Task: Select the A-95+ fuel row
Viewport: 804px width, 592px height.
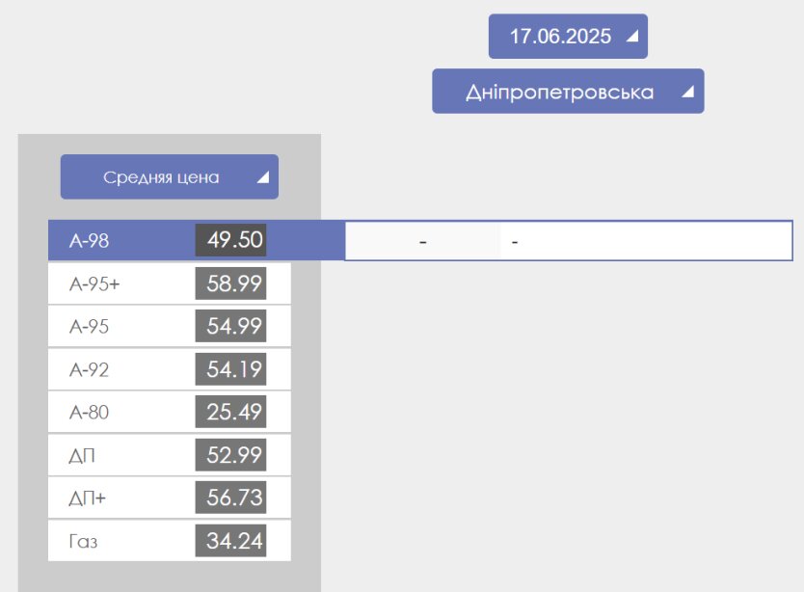Action: [170, 283]
